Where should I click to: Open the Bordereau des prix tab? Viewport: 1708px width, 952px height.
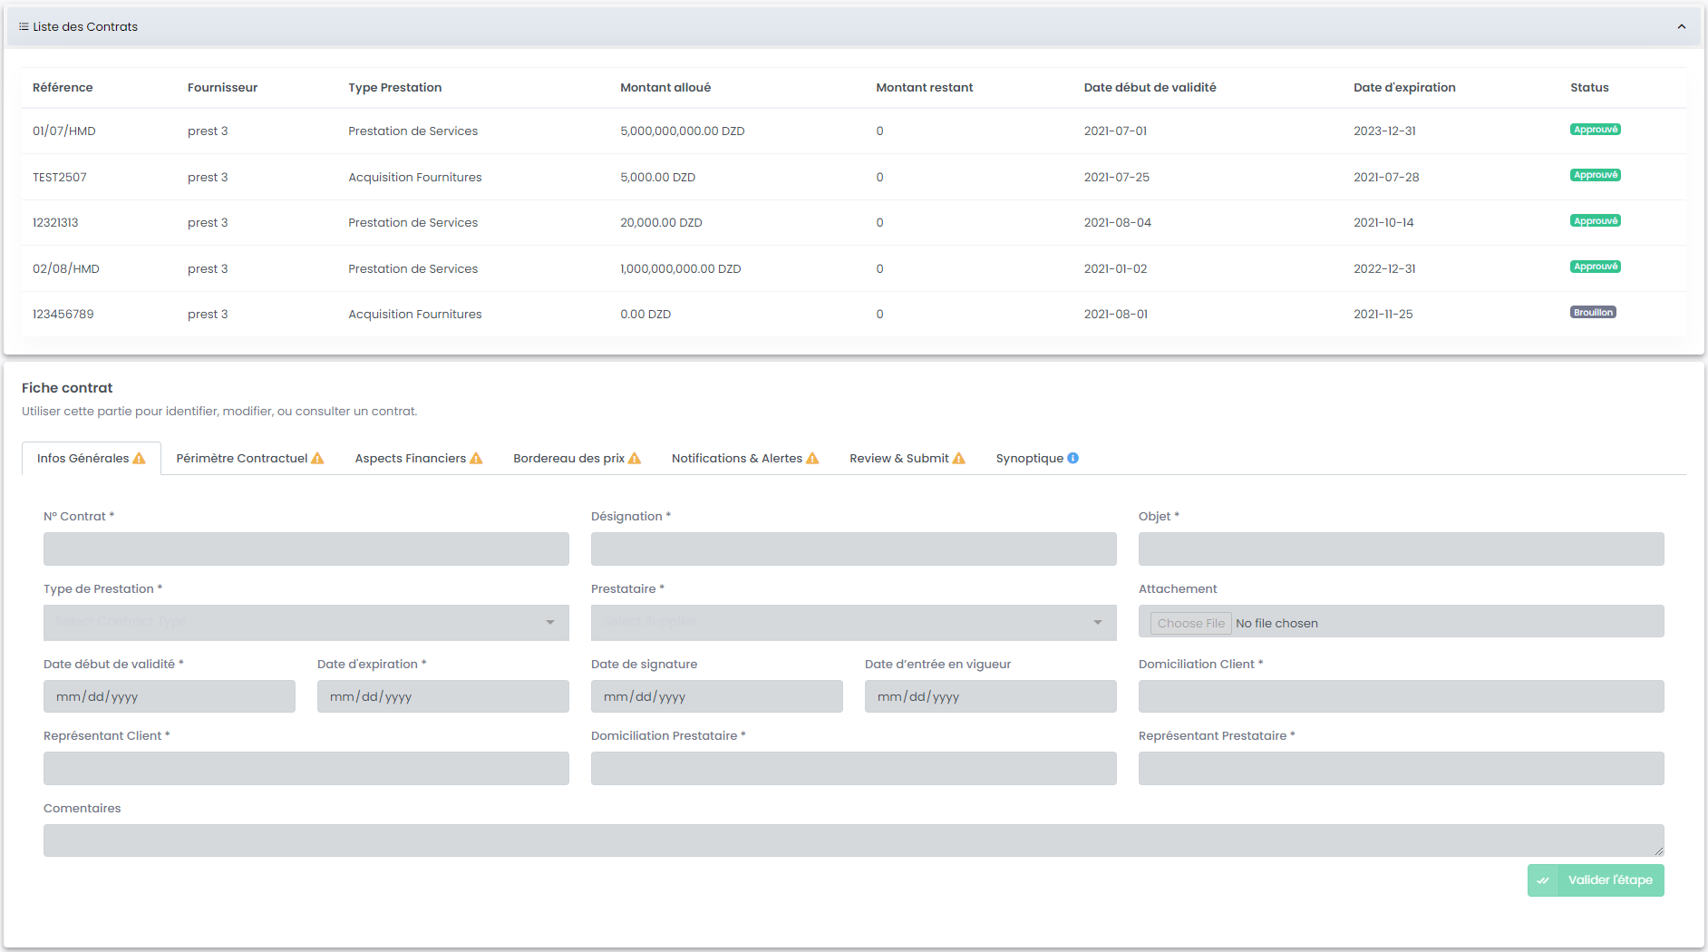coord(568,459)
